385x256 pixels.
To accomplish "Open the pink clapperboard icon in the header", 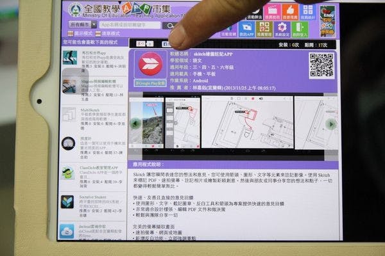I will tap(272, 12).
